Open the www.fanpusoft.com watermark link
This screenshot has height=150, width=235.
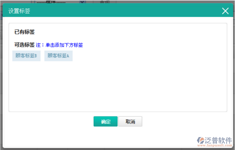(214, 145)
